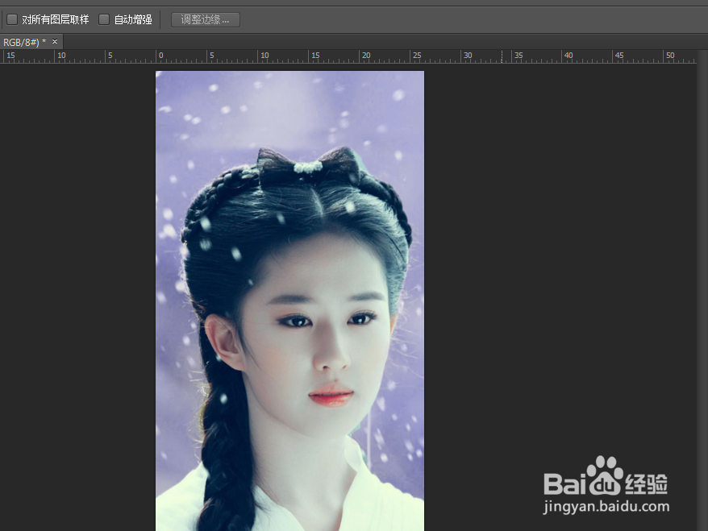Click the horizontal ruler above the canvas

pos(348,56)
